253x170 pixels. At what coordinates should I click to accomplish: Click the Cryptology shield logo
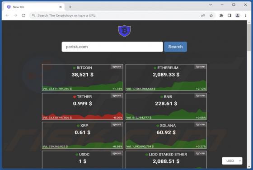[124, 31]
